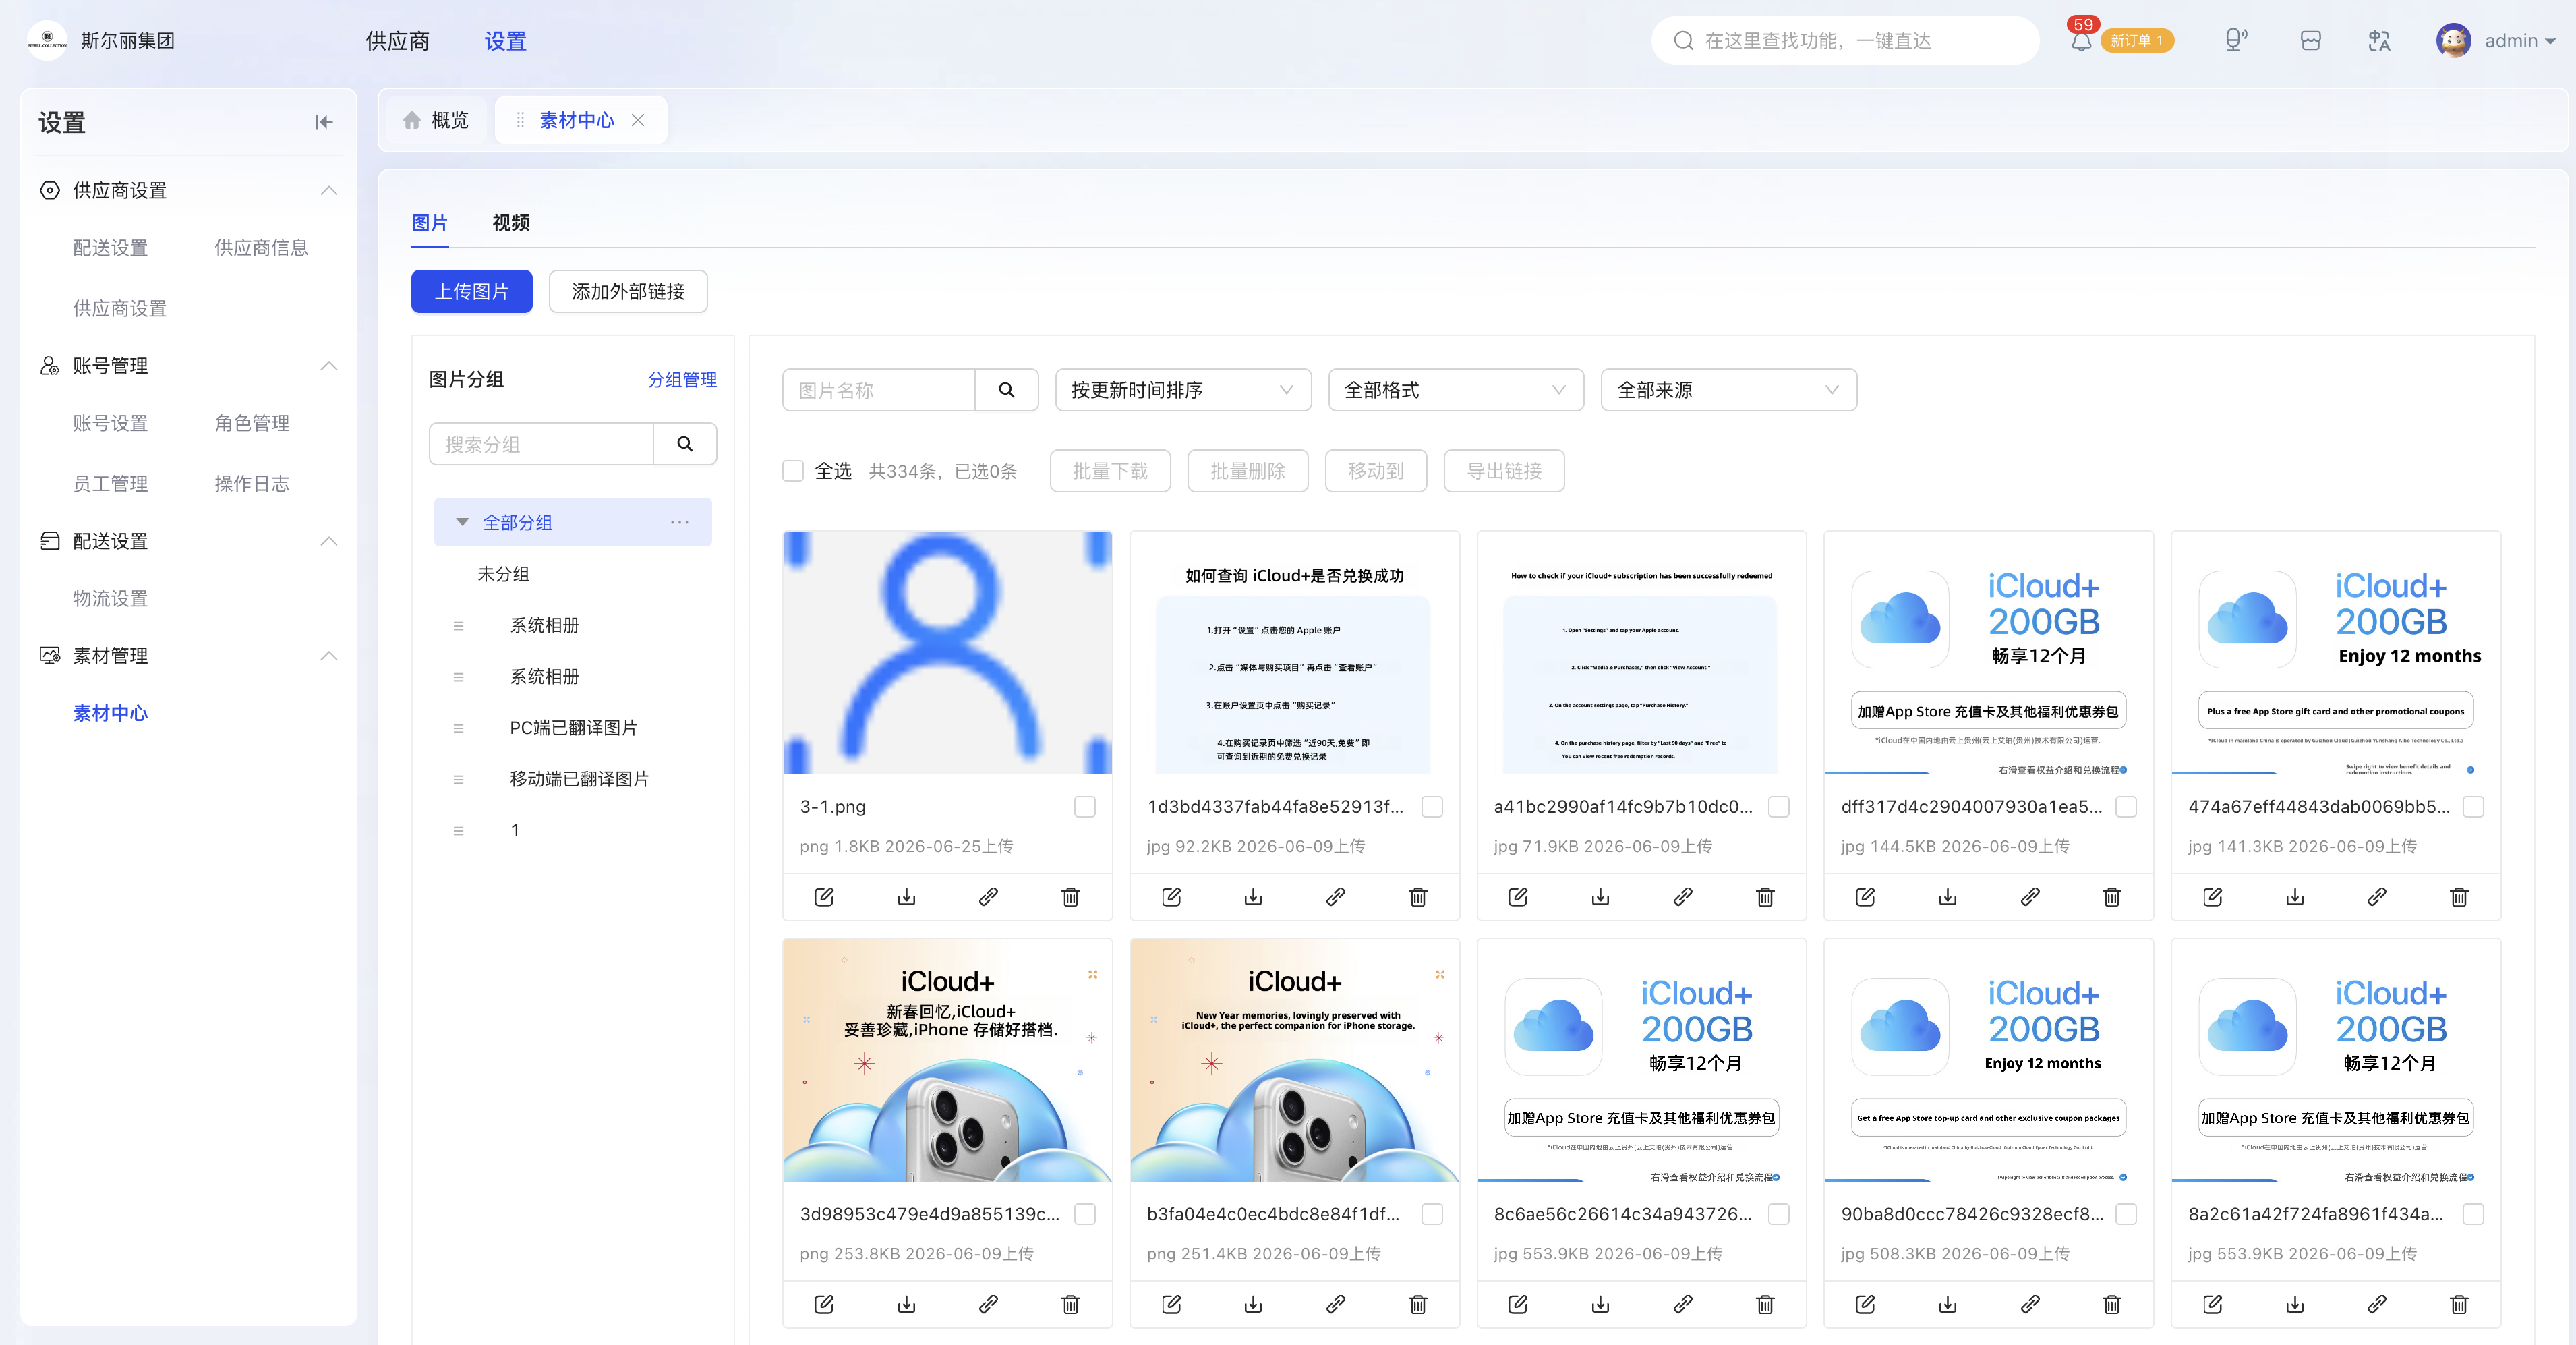The image size is (2576, 1345).
Task: Toggle the 全选 select-all checkbox
Action: point(793,471)
